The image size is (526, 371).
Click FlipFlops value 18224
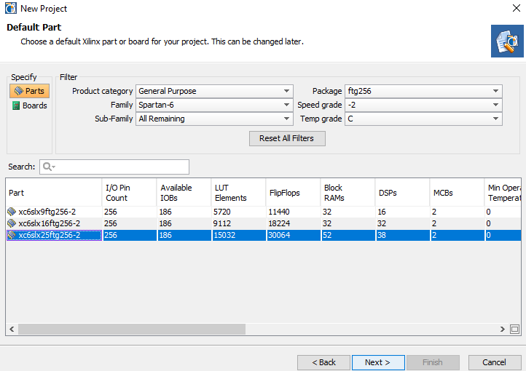pos(279,223)
